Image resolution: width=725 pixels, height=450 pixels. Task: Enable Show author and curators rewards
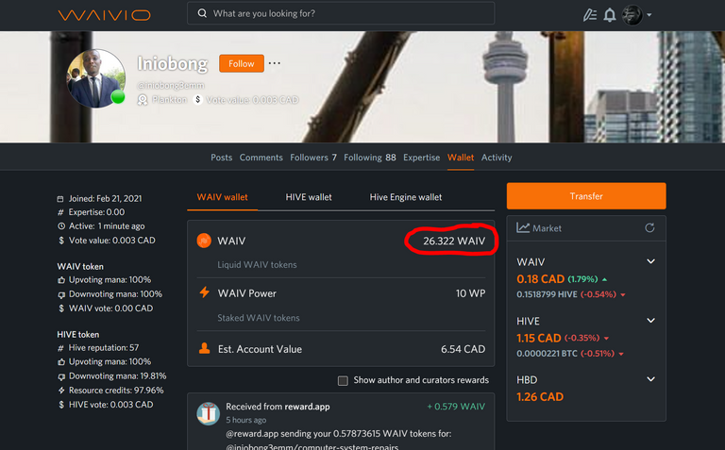[343, 381]
